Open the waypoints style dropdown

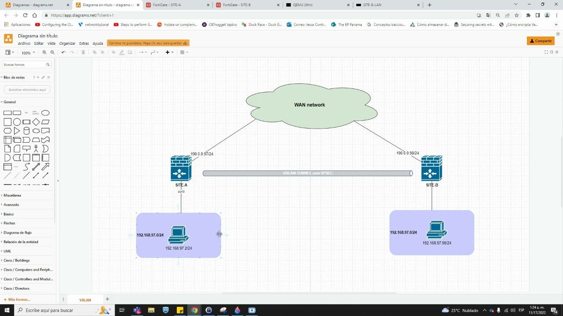pos(154,52)
